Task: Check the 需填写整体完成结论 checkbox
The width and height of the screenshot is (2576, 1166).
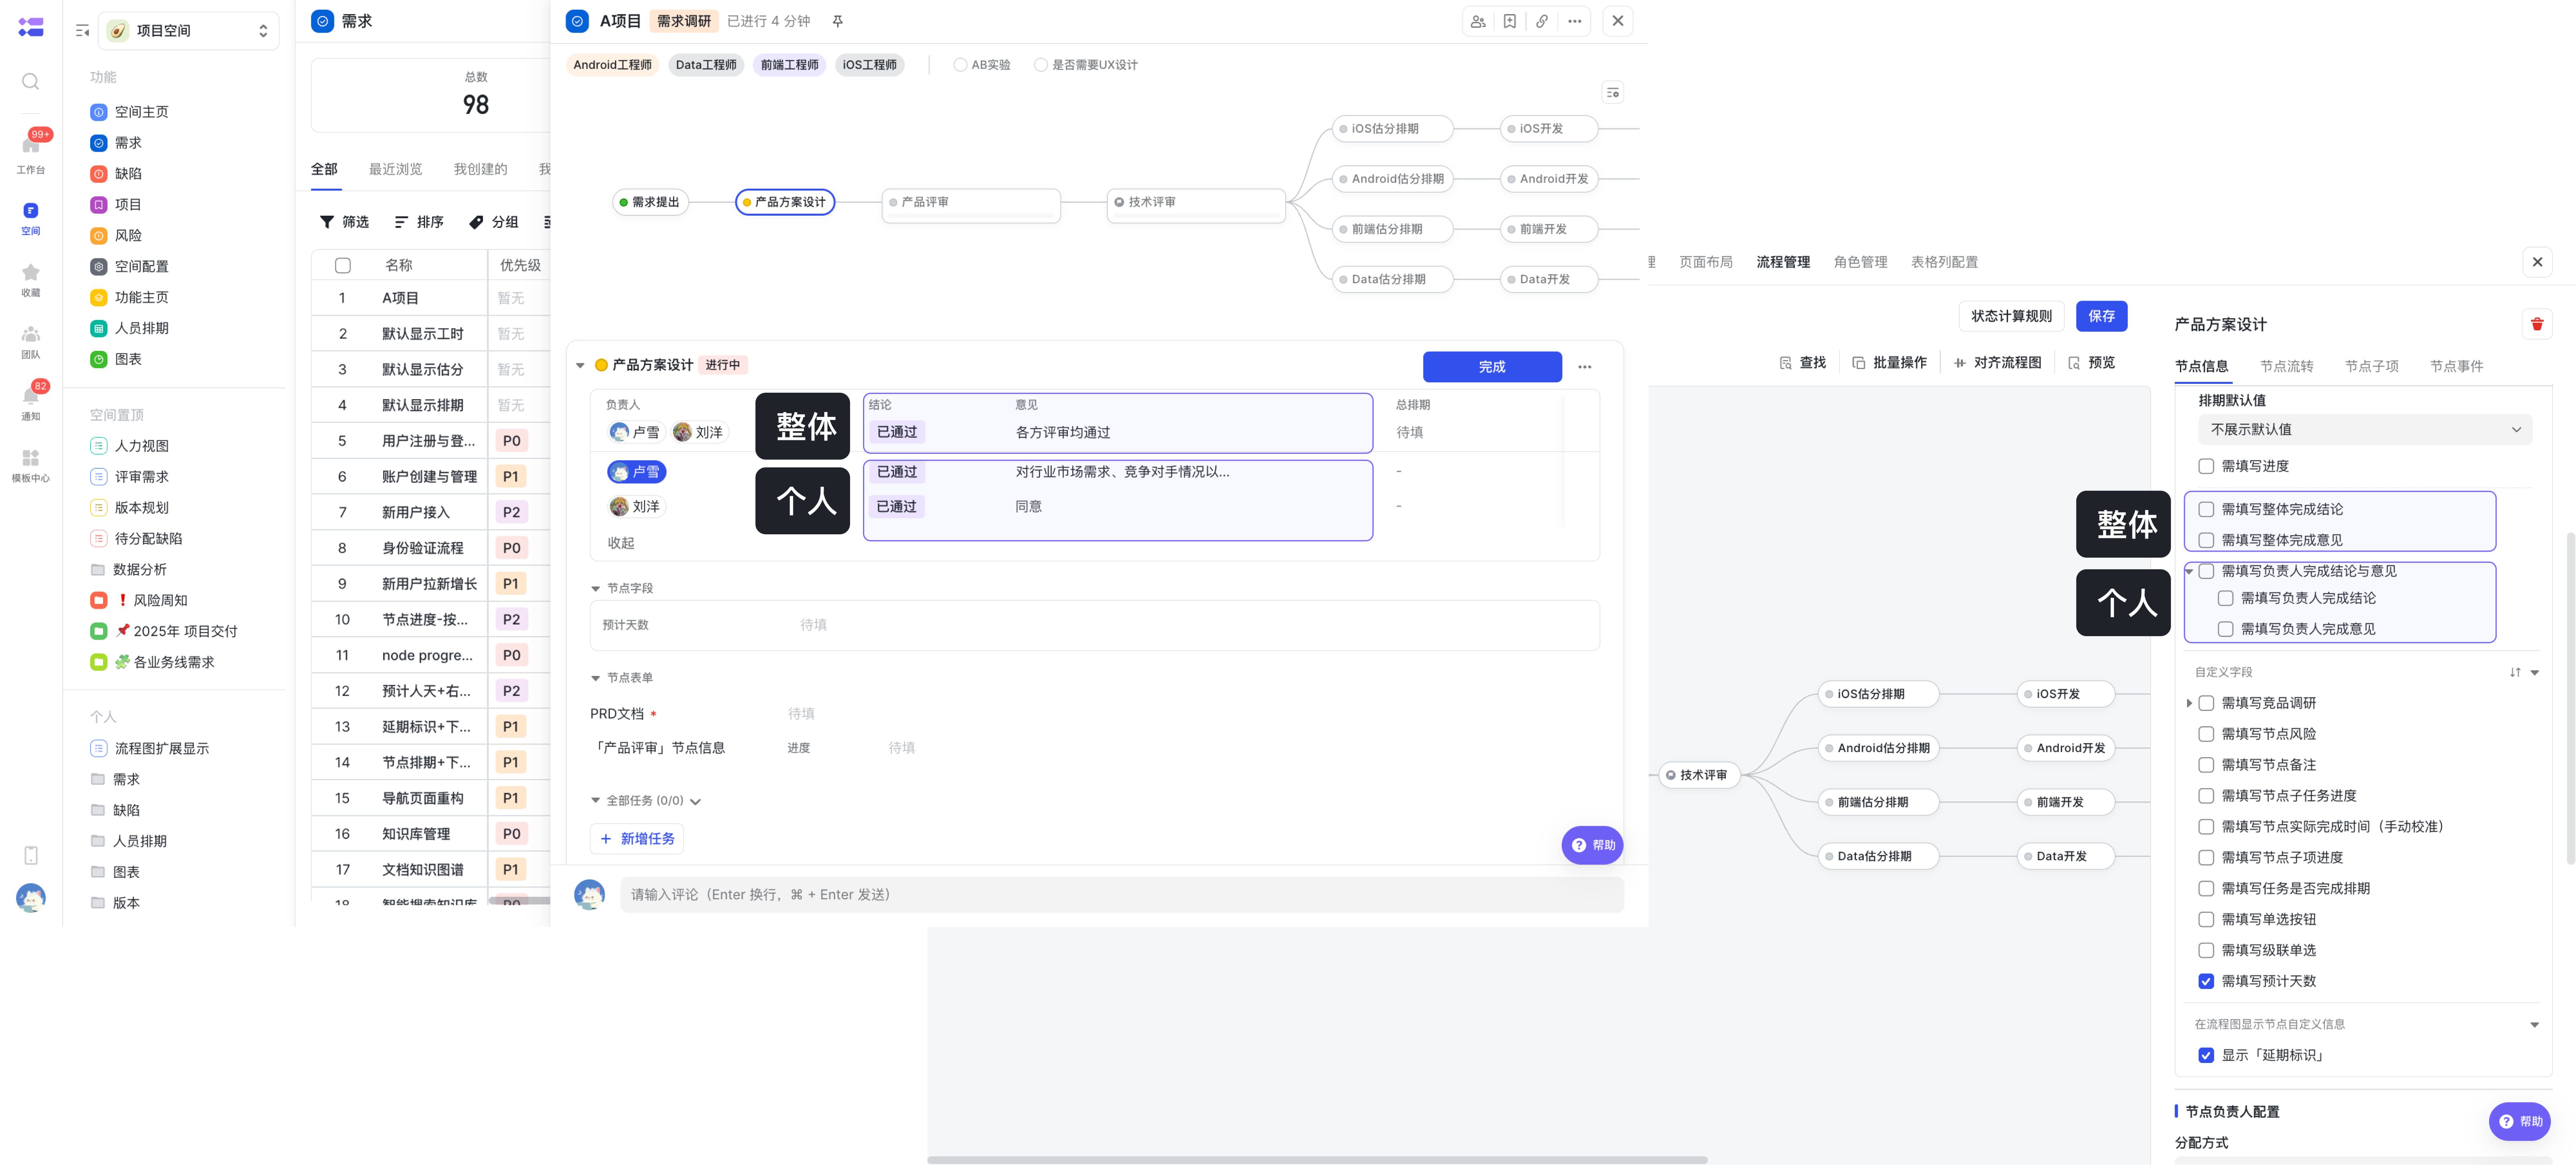Action: 2206,509
